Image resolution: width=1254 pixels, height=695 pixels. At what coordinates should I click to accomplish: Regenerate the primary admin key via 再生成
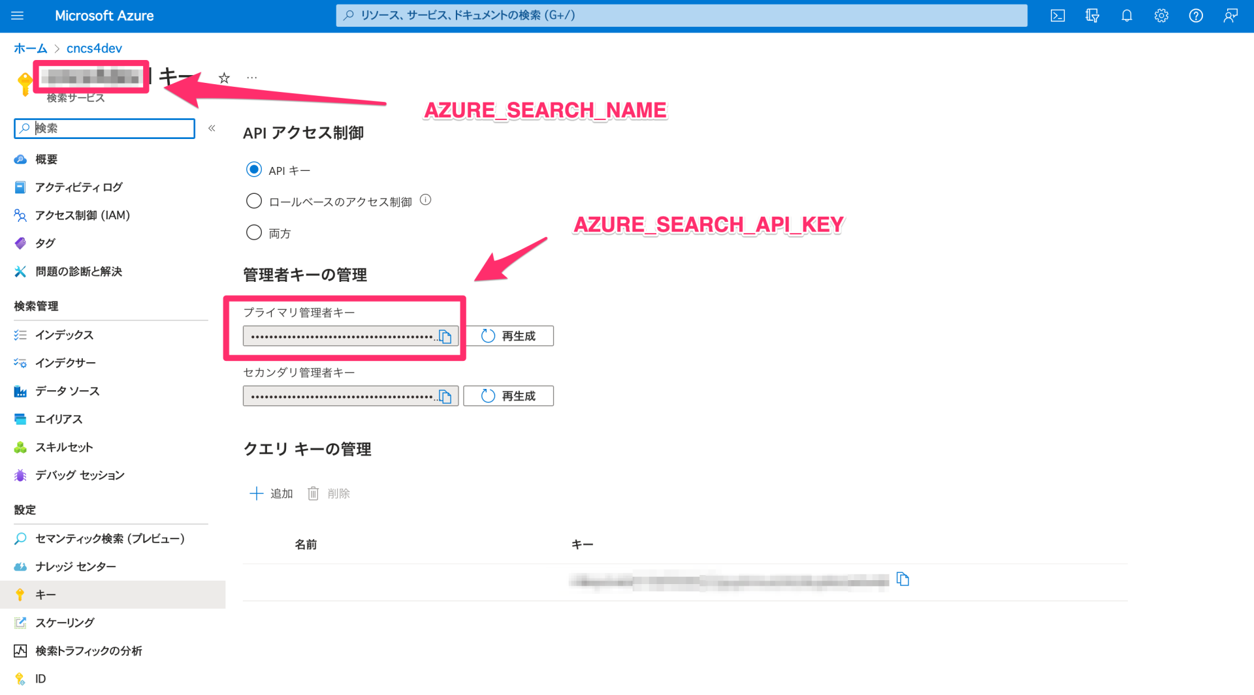[x=508, y=335]
